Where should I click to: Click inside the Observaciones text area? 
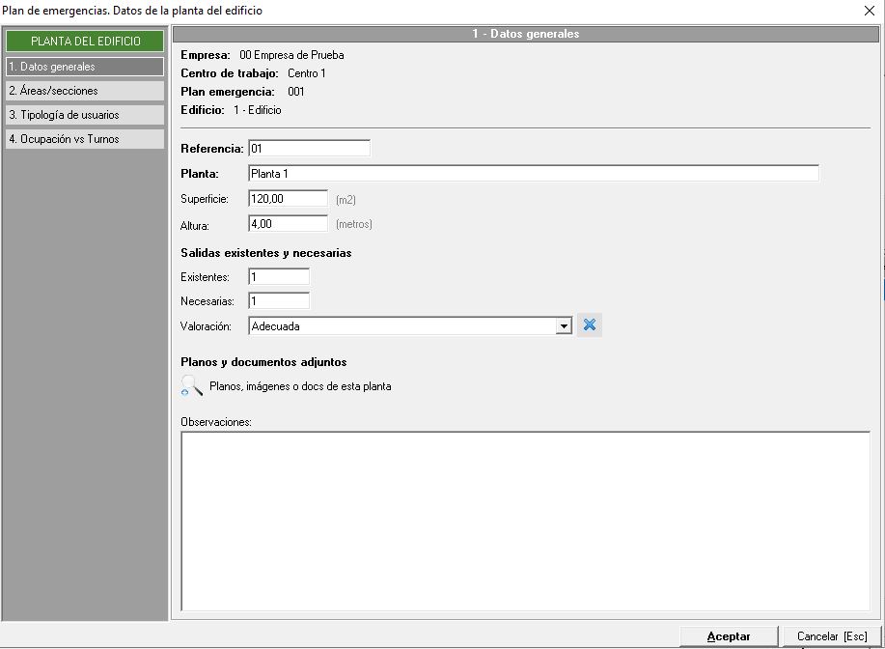525,521
